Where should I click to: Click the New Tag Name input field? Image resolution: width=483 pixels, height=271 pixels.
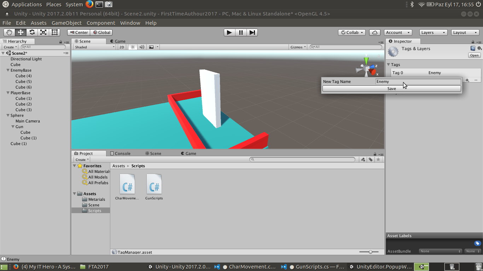[418, 82]
